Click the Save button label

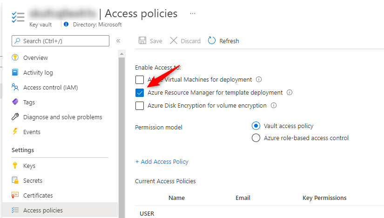point(156,41)
